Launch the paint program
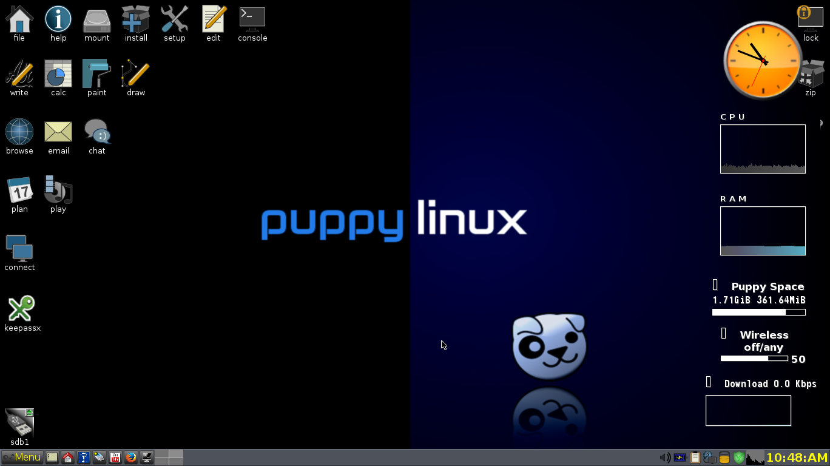Viewport: 830px width, 466px height. (x=97, y=73)
